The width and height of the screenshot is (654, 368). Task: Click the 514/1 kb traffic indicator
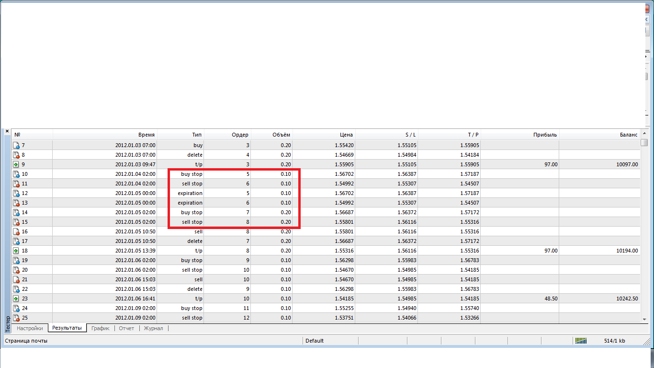[614, 341]
